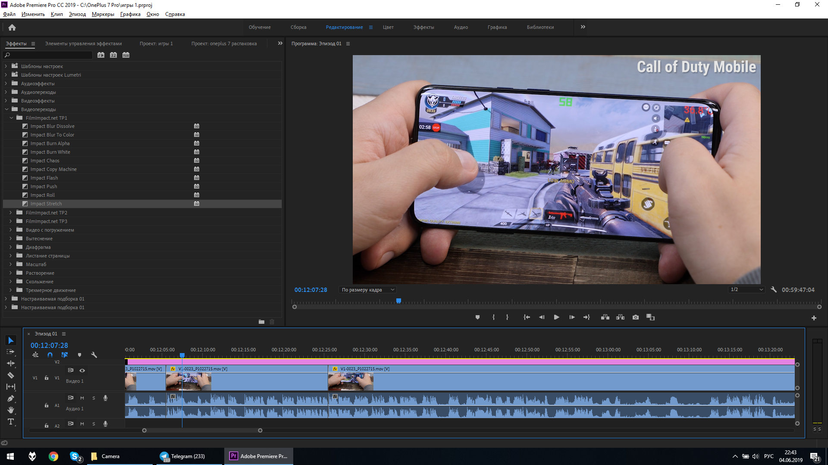Go to In point
The width and height of the screenshot is (828, 465).
[x=527, y=317]
